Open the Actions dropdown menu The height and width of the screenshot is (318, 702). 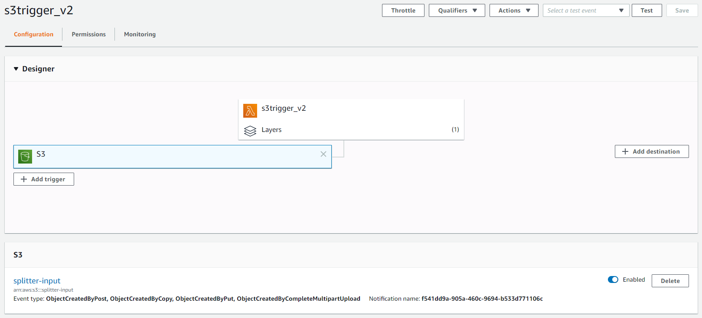pyautogui.click(x=513, y=10)
